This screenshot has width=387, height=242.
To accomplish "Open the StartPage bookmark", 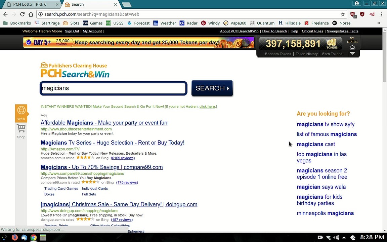I will point(47,23).
